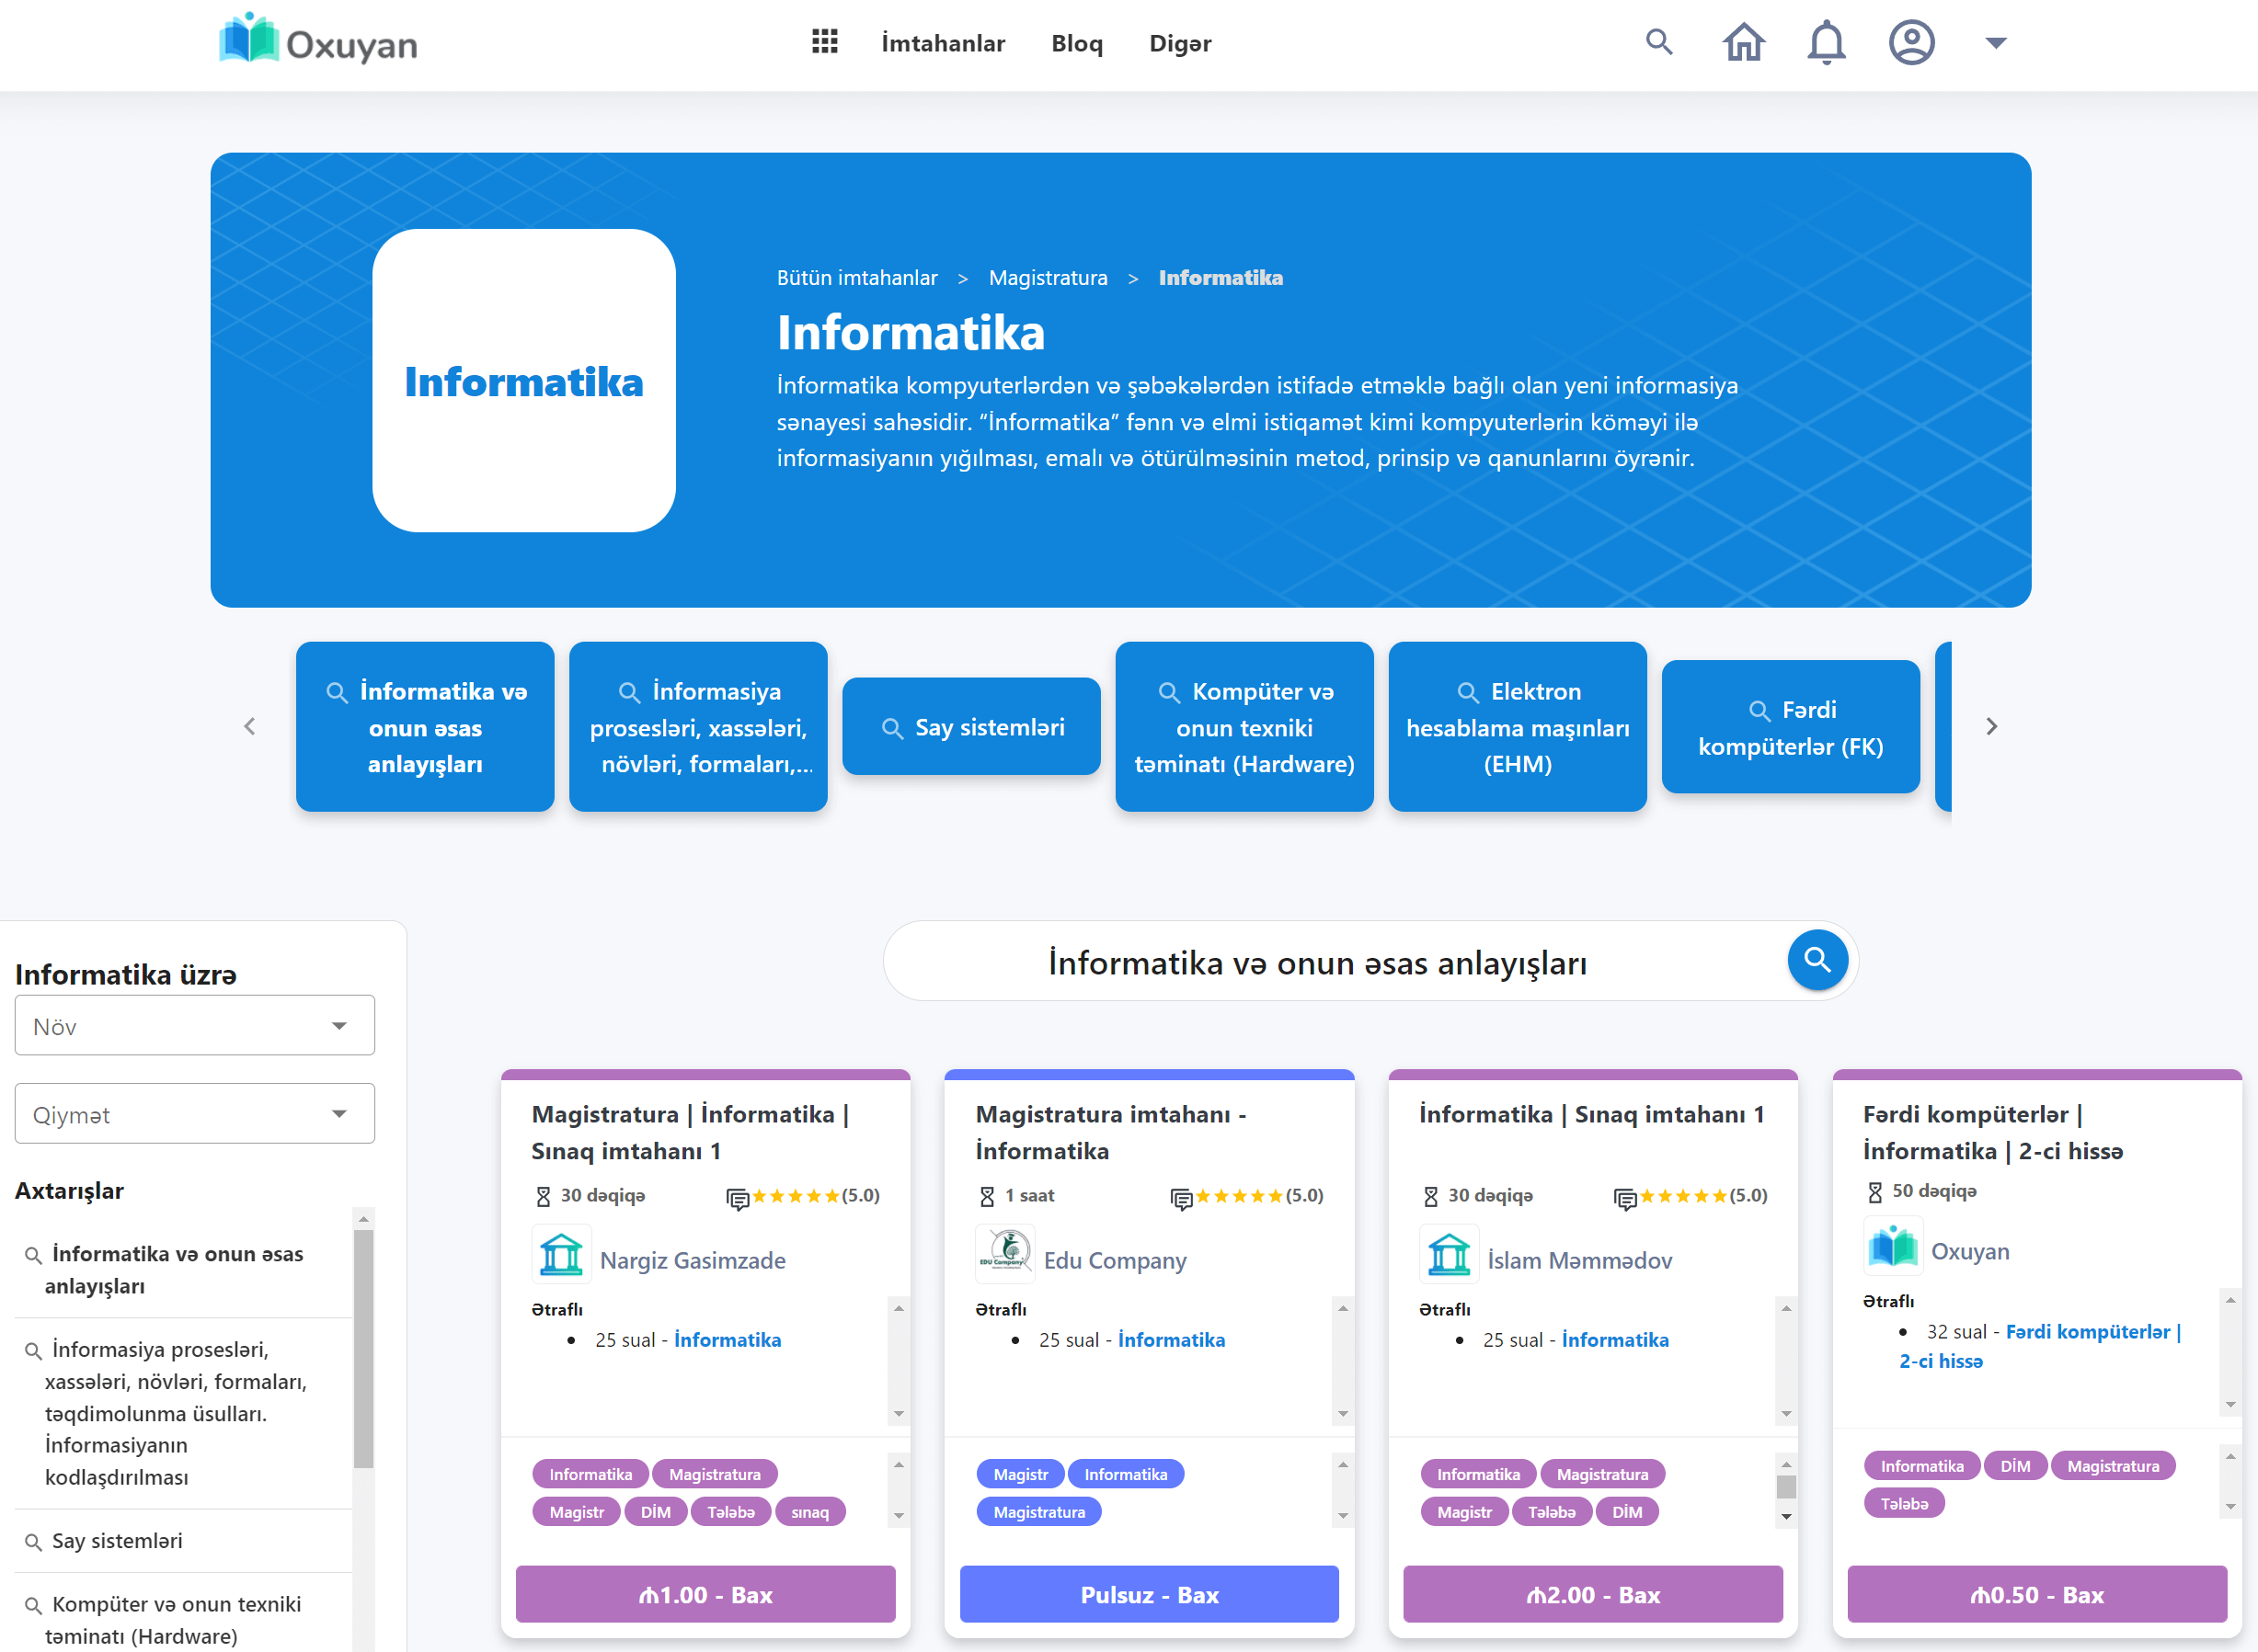The image size is (2258, 1652).
Task: Open comments icon on Nargiz Gasimzade card
Action: pos(738,1199)
